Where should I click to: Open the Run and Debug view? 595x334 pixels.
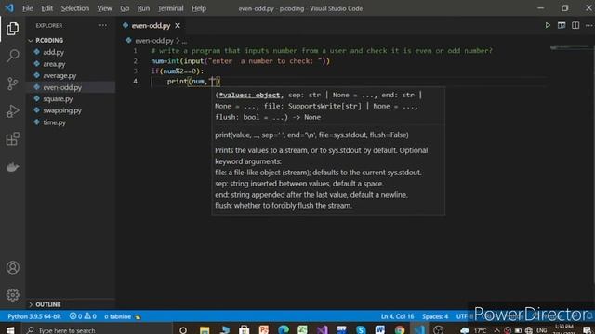12,111
